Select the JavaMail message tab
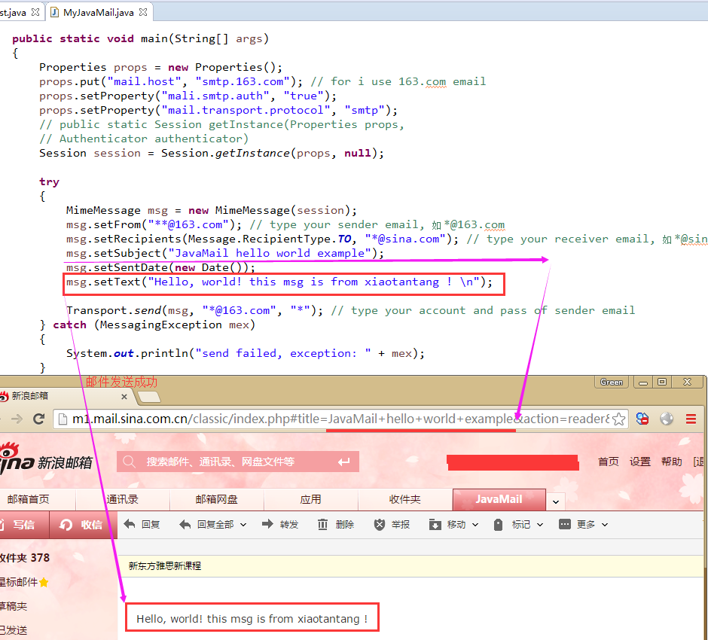The image size is (708, 640). 499,499
